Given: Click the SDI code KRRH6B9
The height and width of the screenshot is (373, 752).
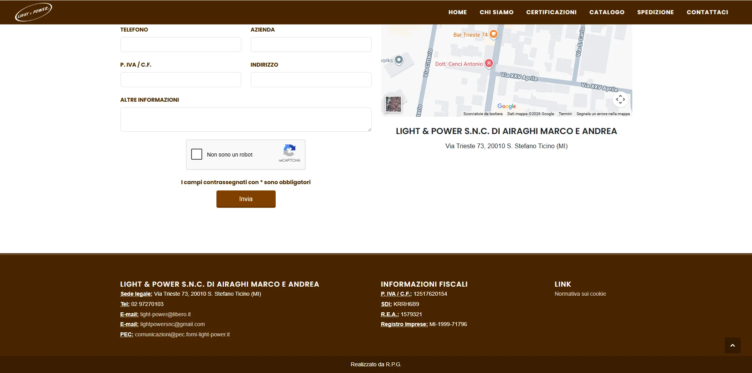Looking at the screenshot, I should point(406,304).
